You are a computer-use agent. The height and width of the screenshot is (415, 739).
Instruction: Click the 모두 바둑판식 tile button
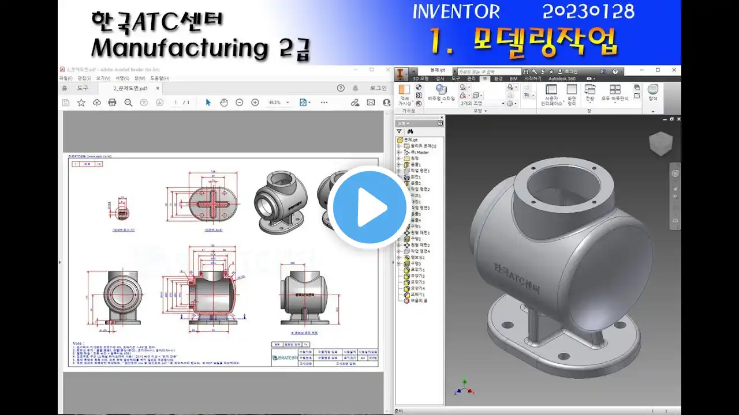click(x=615, y=94)
